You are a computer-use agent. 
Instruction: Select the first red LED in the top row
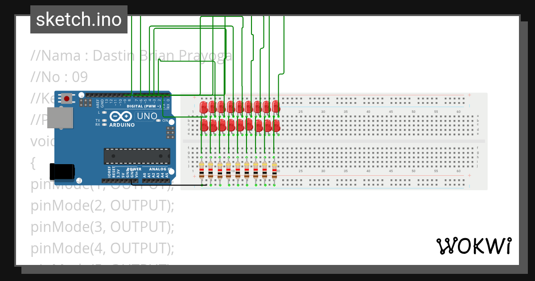click(x=203, y=108)
